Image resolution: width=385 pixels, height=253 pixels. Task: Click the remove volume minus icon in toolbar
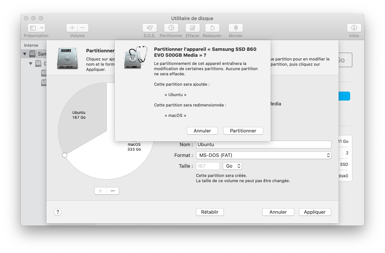coord(83,28)
